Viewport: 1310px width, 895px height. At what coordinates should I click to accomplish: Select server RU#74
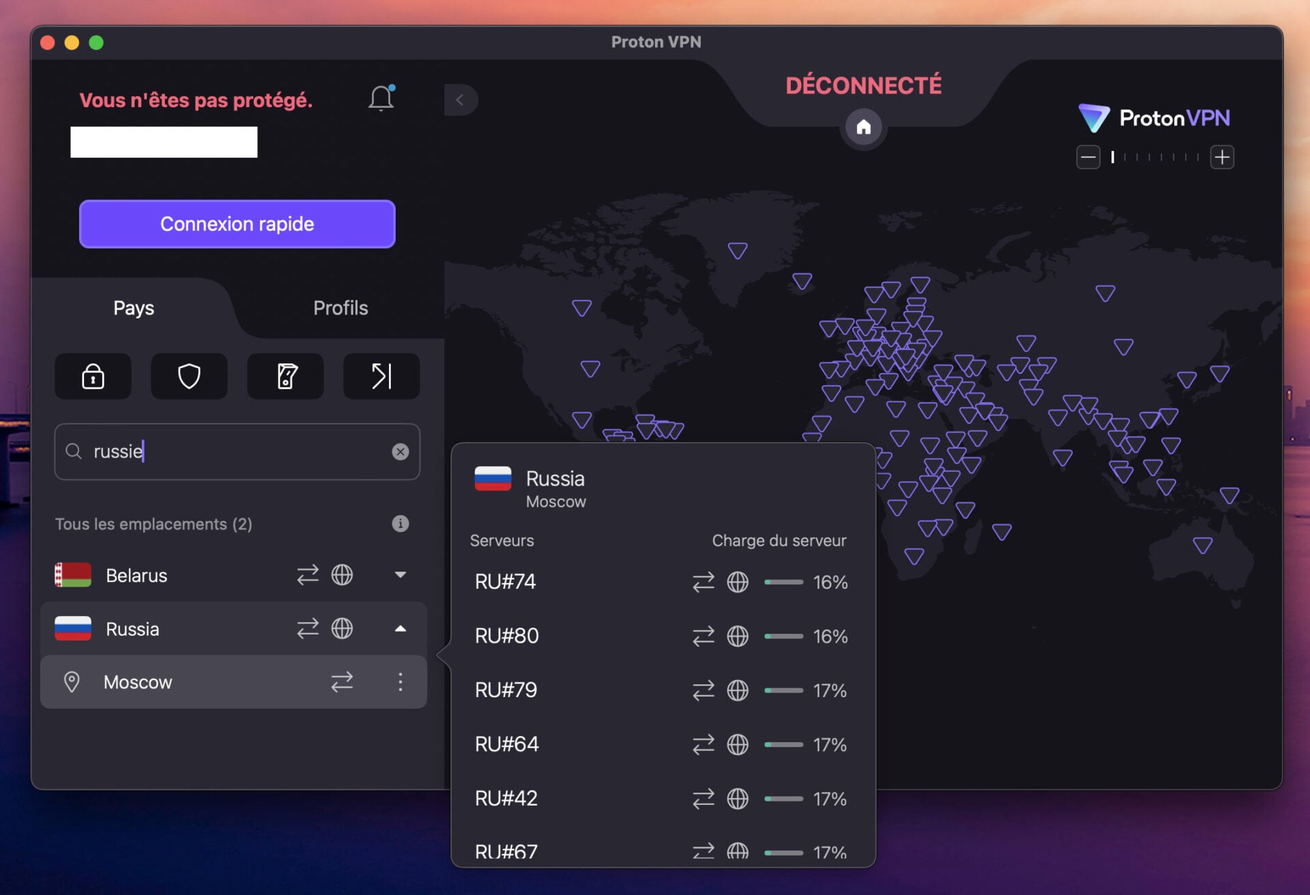pos(662,582)
